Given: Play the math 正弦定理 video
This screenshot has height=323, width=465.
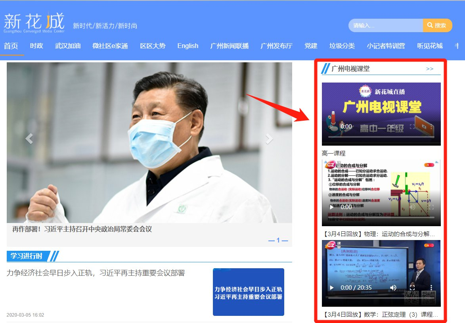Looking at the screenshot, I should point(332,288).
